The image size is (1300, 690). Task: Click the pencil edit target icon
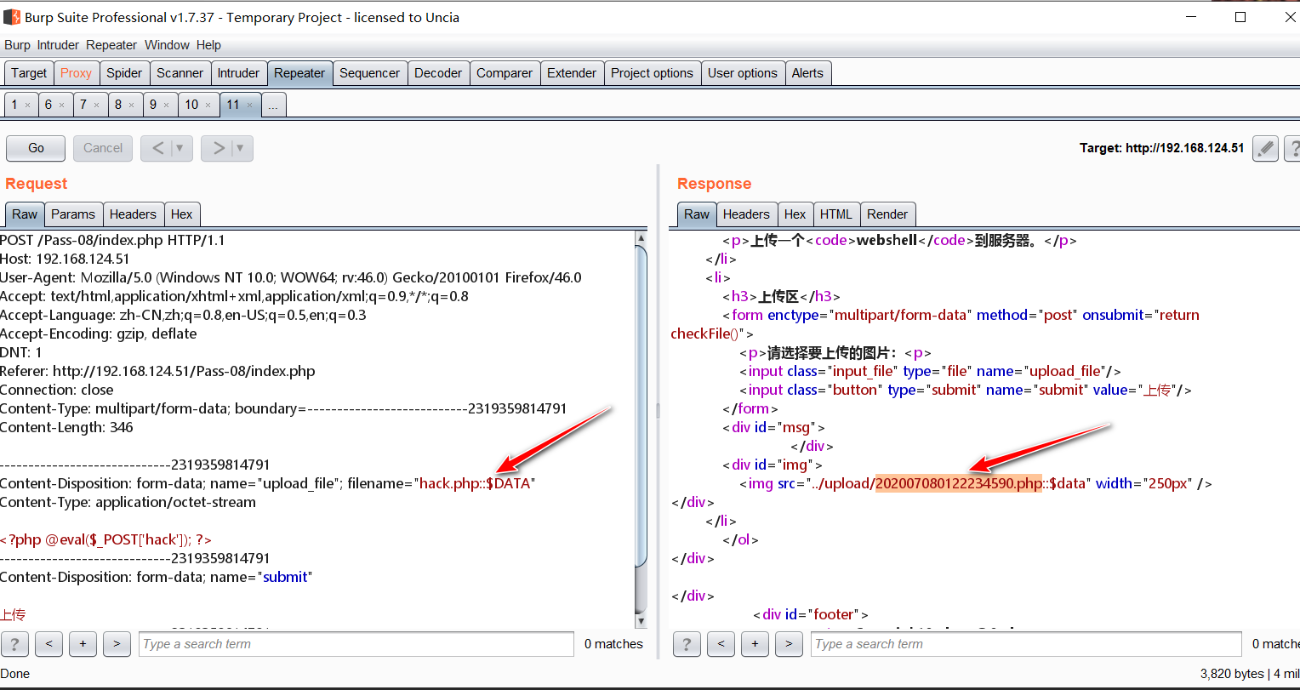click(1265, 148)
